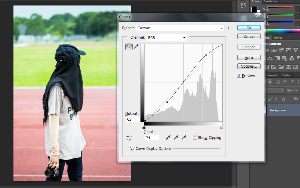Click the Output value field
The width and height of the screenshot is (300, 188).
[133, 119]
